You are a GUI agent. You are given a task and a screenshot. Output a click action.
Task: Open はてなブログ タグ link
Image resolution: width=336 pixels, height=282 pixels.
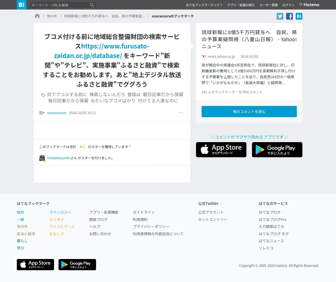pos(274,234)
